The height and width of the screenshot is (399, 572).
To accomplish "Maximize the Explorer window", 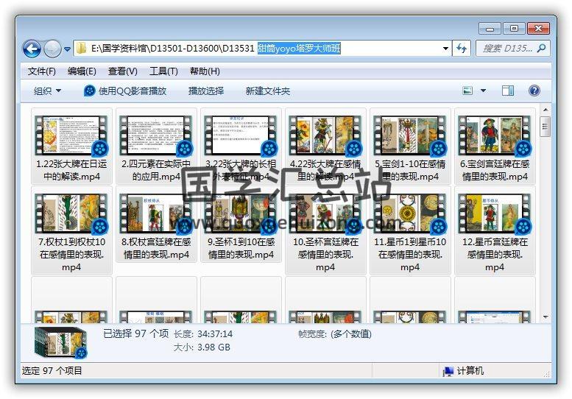I will [514, 29].
